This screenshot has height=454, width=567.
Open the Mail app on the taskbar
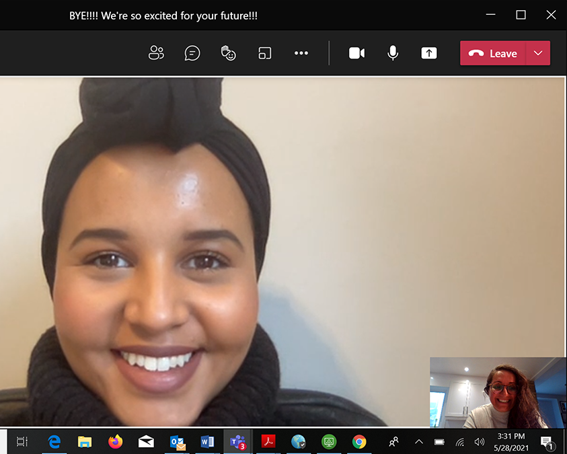click(146, 441)
